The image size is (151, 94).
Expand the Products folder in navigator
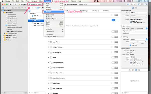coord(3,40)
